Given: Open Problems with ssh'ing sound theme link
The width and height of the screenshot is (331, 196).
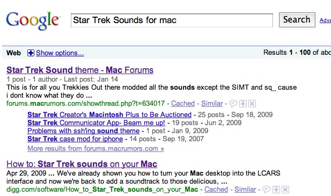Looking at the screenshot, I should click(83, 131).
